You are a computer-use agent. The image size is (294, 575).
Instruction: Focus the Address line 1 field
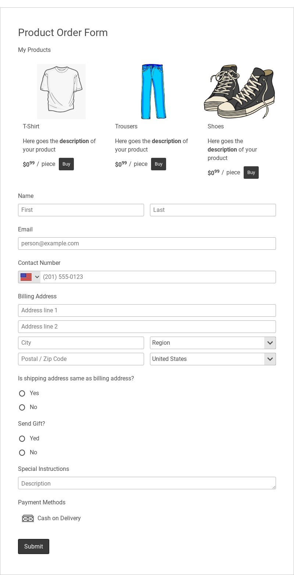147,310
